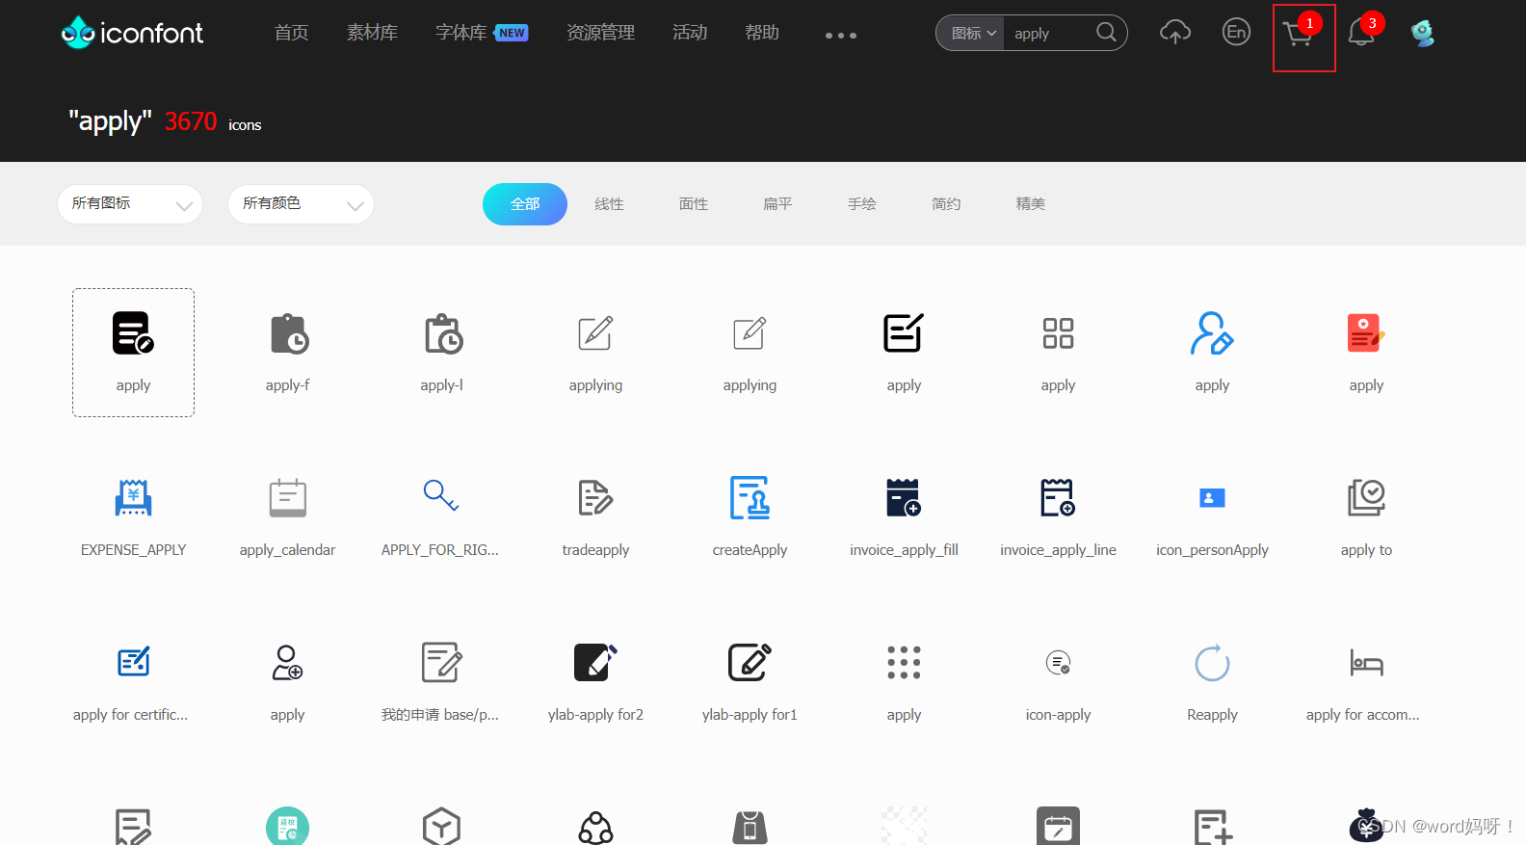The image size is (1526, 845).
Task: Select the first applying pencil icon
Action: point(595,333)
